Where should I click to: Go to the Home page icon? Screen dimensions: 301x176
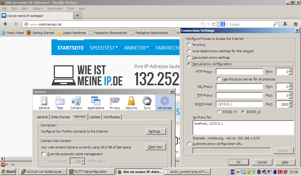(296, 24)
